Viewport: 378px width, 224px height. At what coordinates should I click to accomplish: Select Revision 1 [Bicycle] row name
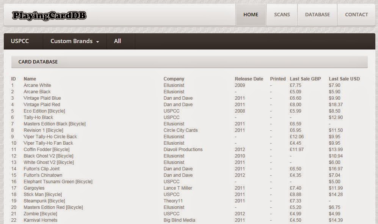[43, 130]
